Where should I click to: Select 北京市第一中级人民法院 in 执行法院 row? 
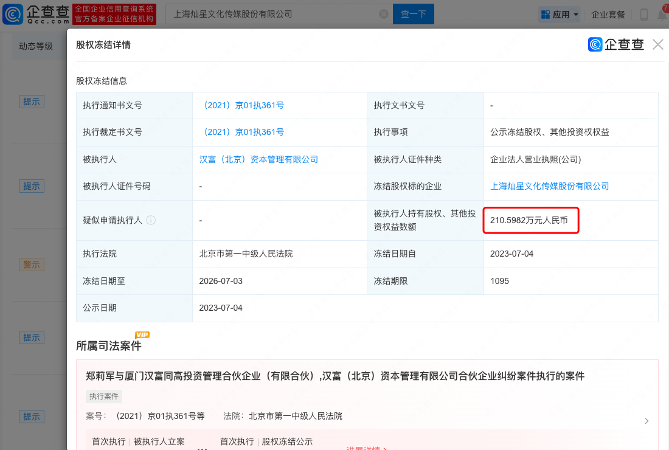(x=246, y=254)
